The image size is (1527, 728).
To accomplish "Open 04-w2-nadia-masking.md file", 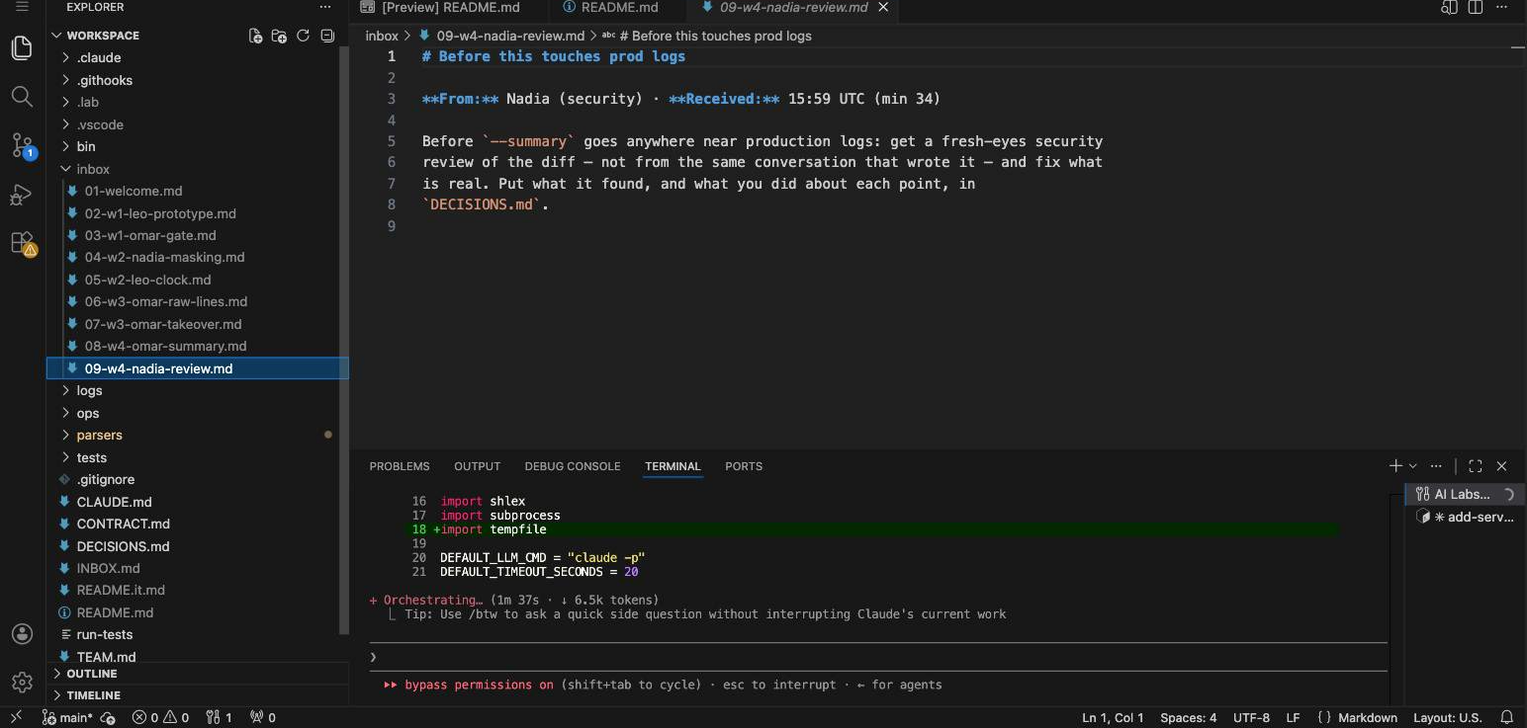I will coord(164,257).
